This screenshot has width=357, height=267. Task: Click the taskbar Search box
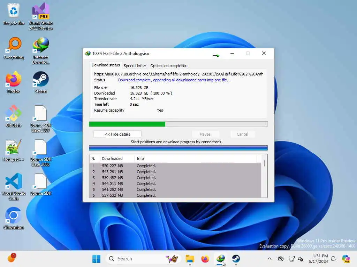tap(143, 259)
